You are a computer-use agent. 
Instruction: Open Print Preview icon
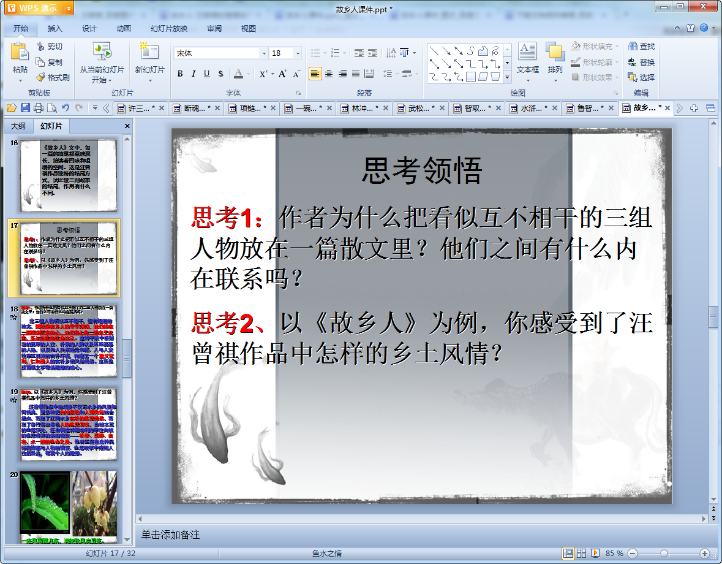coord(52,108)
